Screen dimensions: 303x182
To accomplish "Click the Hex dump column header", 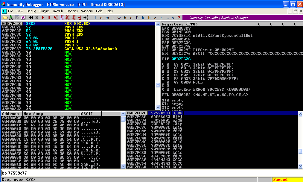I will 51,114.
